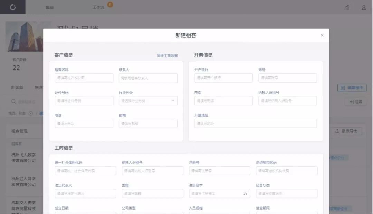Focus the 注册号 input field
Image resolution: width=373 pixels, height=214 pixels.
click(x=220, y=171)
